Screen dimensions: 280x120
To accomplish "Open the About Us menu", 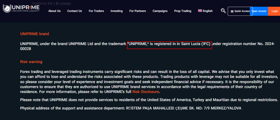I will [x=54, y=11].
